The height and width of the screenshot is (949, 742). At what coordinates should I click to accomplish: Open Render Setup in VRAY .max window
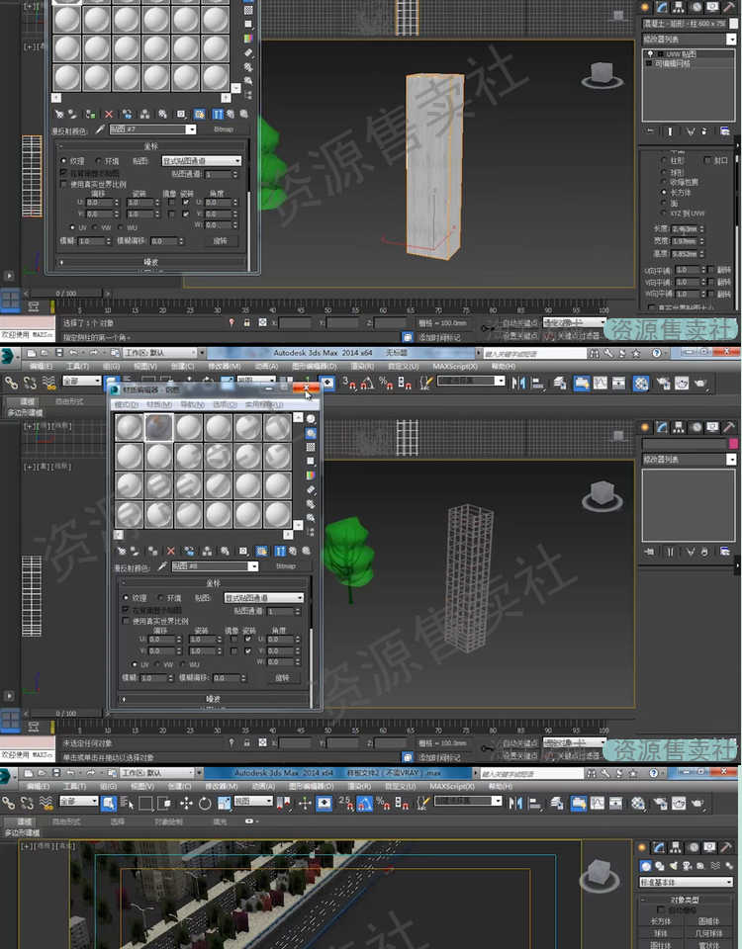(661, 803)
